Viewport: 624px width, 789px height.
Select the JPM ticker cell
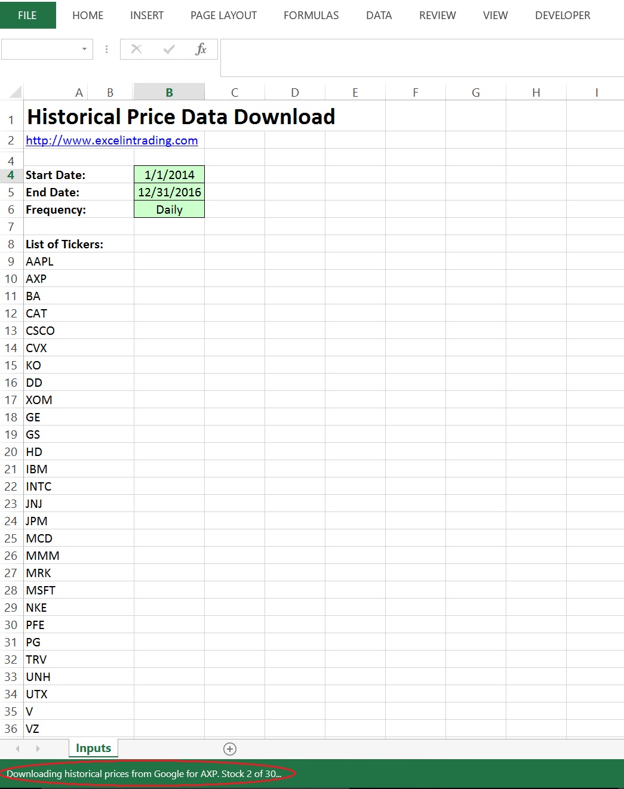pyautogui.click(x=79, y=521)
